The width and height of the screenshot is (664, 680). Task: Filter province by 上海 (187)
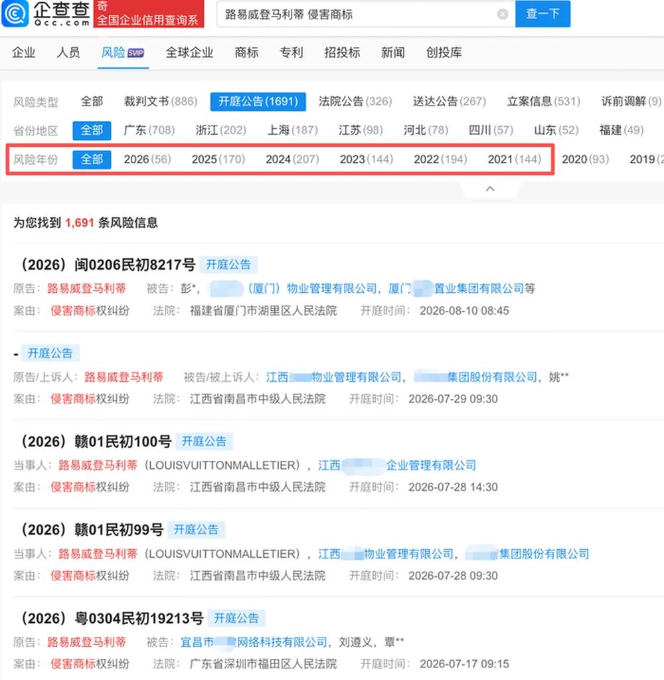292,130
